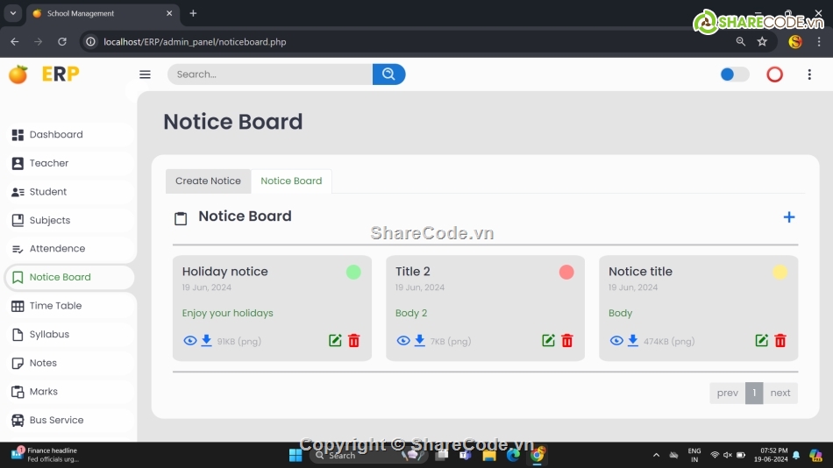Switch to the Create Notice tab
Image resolution: width=833 pixels, height=468 pixels.
click(208, 181)
